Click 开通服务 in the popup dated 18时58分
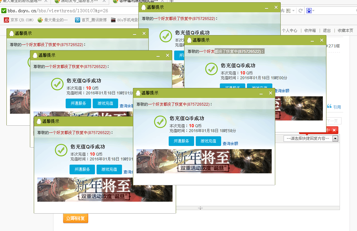The height and width of the screenshot is (231, 357). click(x=181, y=141)
